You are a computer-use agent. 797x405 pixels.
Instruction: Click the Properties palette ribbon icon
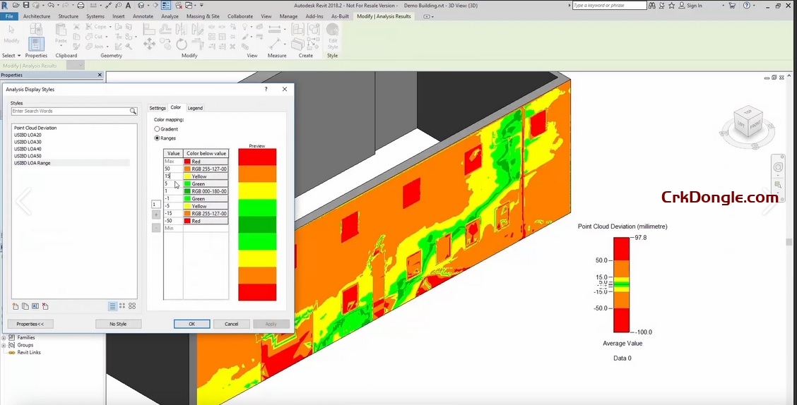(x=36, y=44)
